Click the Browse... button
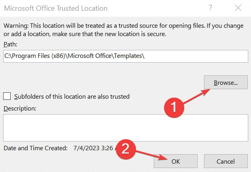Image resolution: width=251 pixels, height=172 pixels. tap(226, 82)
